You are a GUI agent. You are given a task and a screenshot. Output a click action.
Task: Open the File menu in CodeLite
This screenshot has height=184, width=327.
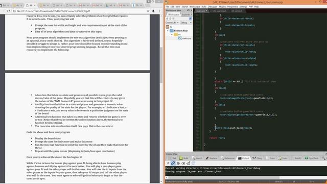(x=167, y=7)
